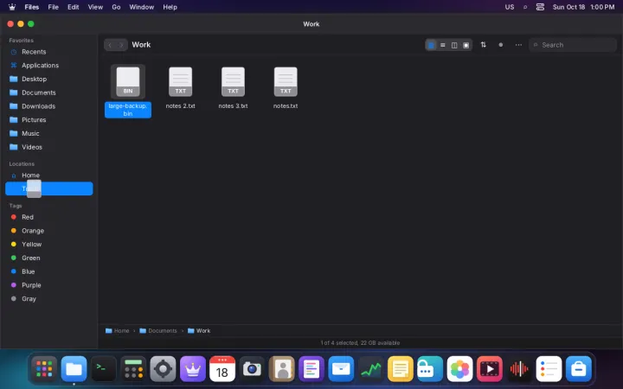This screenshot has height=389, width=623.
Task: Open the tag dot menu in toolbar
Action: (501, 45)
